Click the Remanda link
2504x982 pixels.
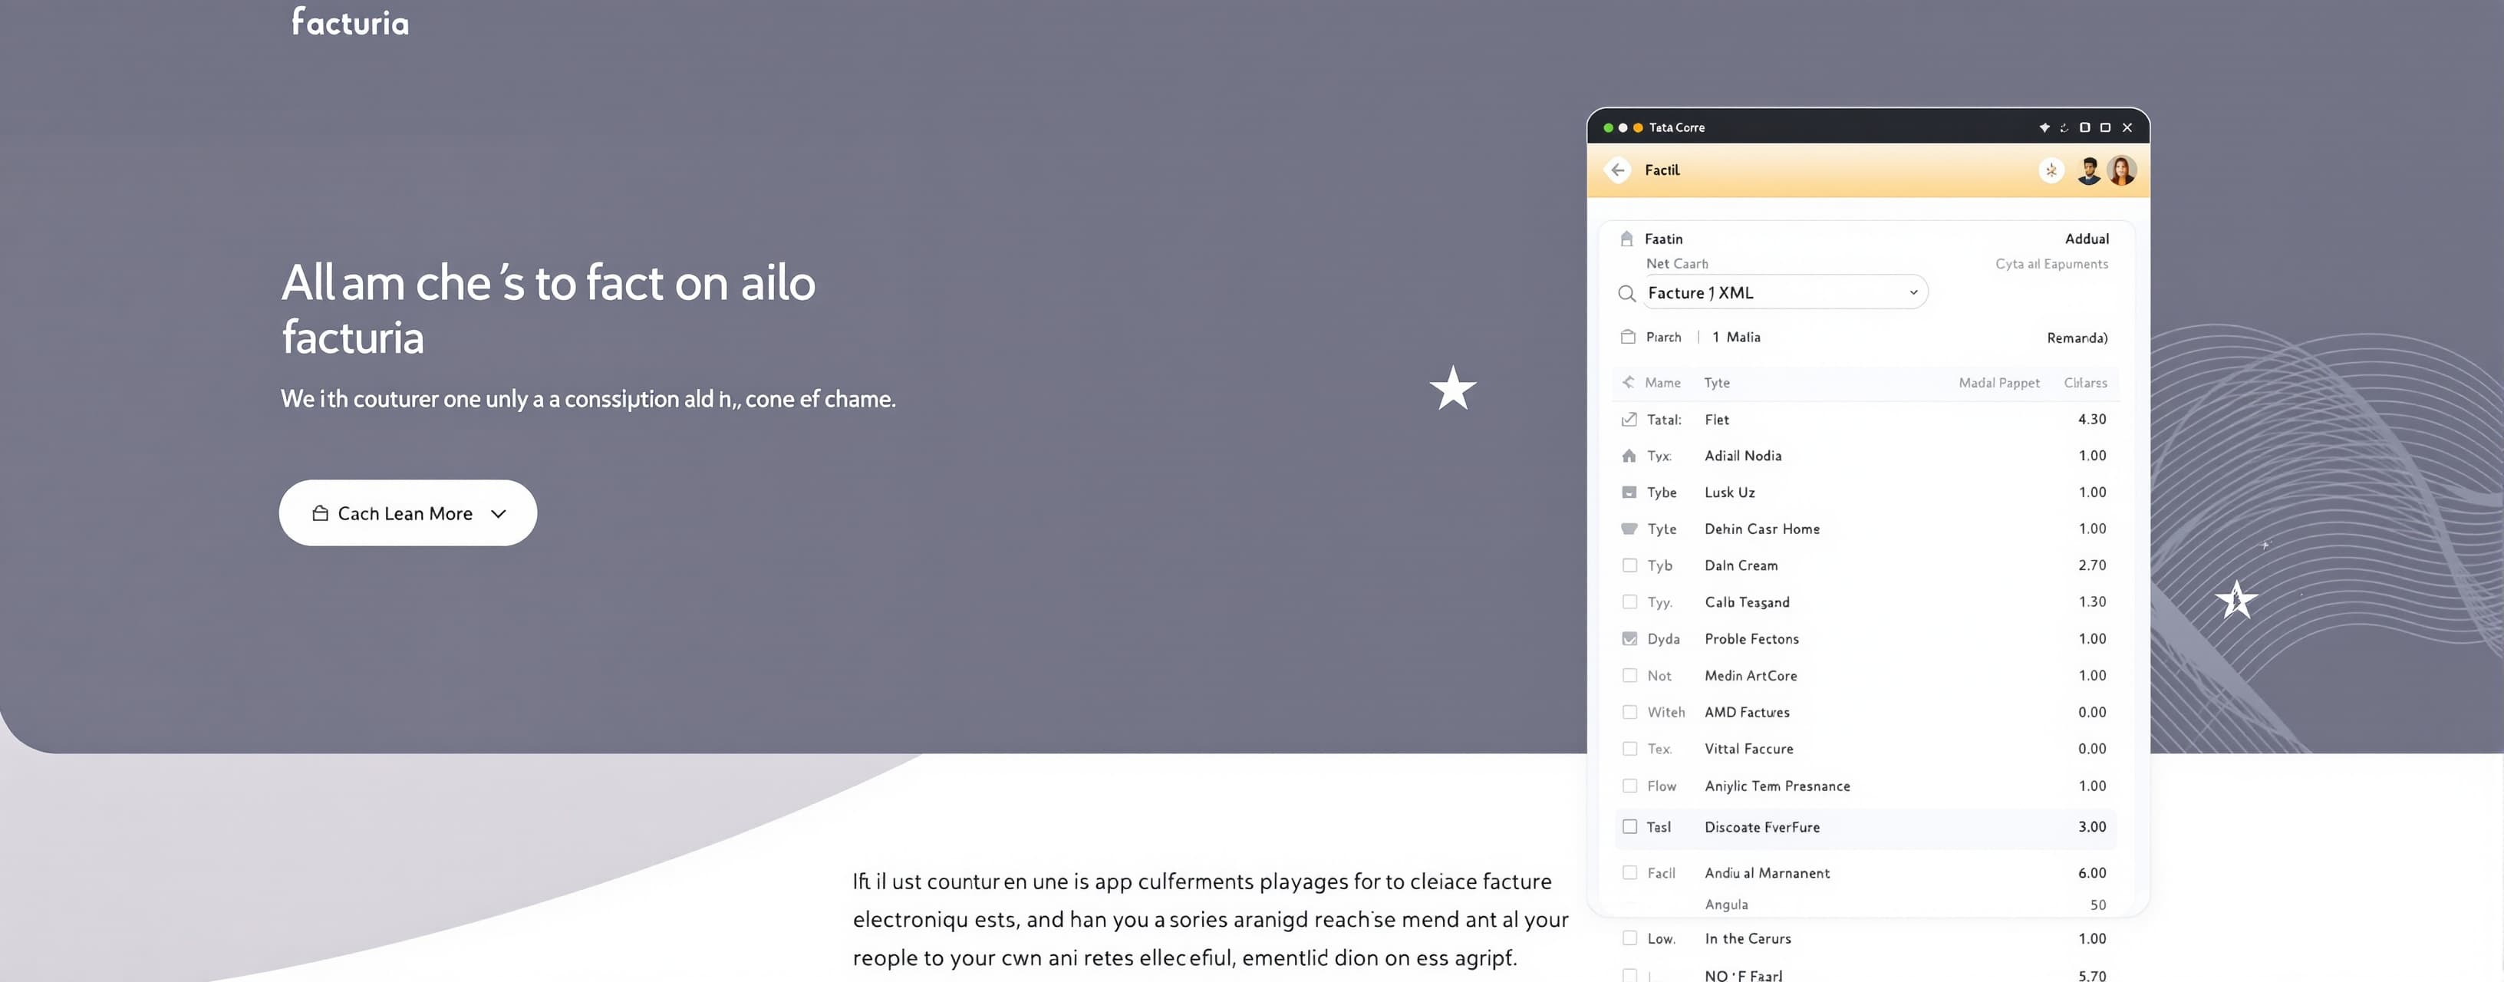point(2077,338)
